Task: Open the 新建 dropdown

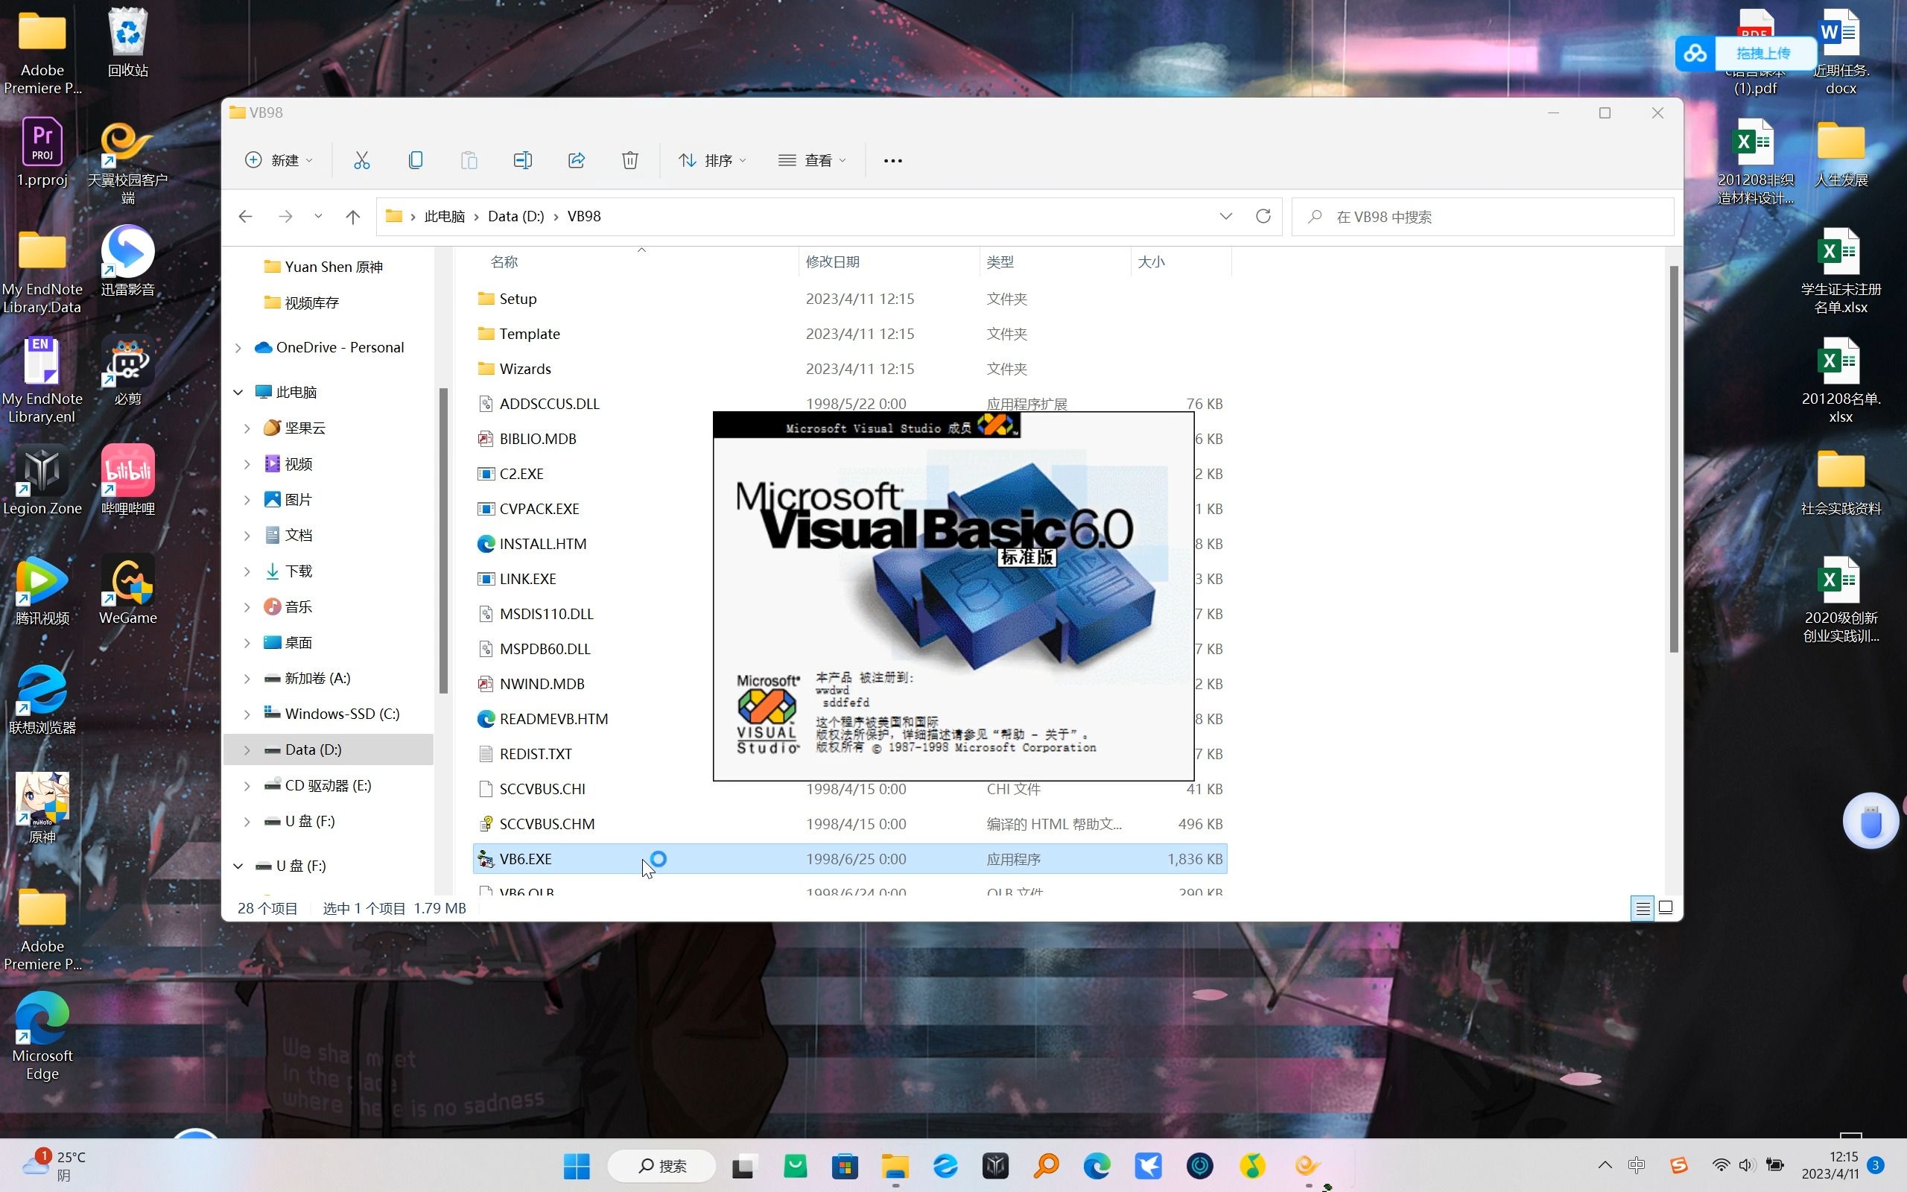Action: [x=278, y=160]
